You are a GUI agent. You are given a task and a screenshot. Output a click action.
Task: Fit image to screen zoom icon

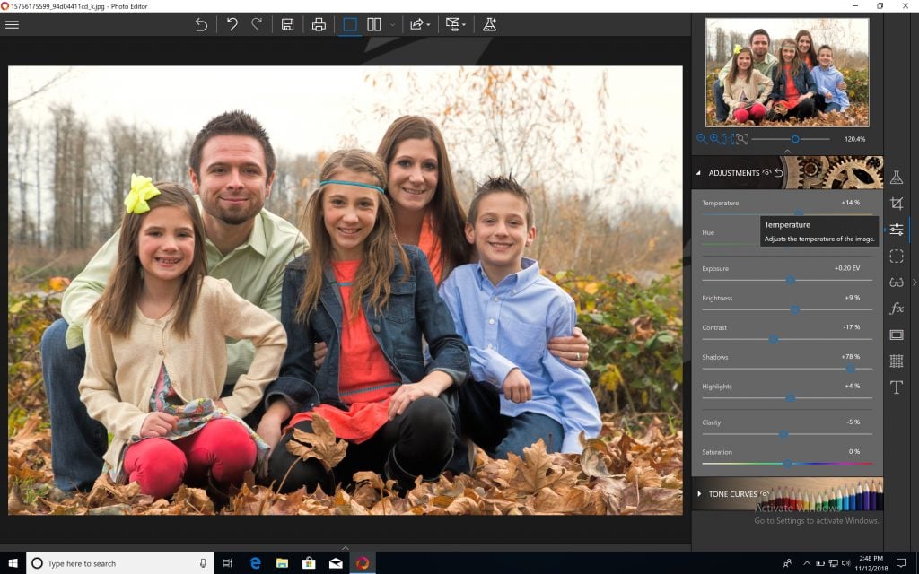[x=741, y=139]
